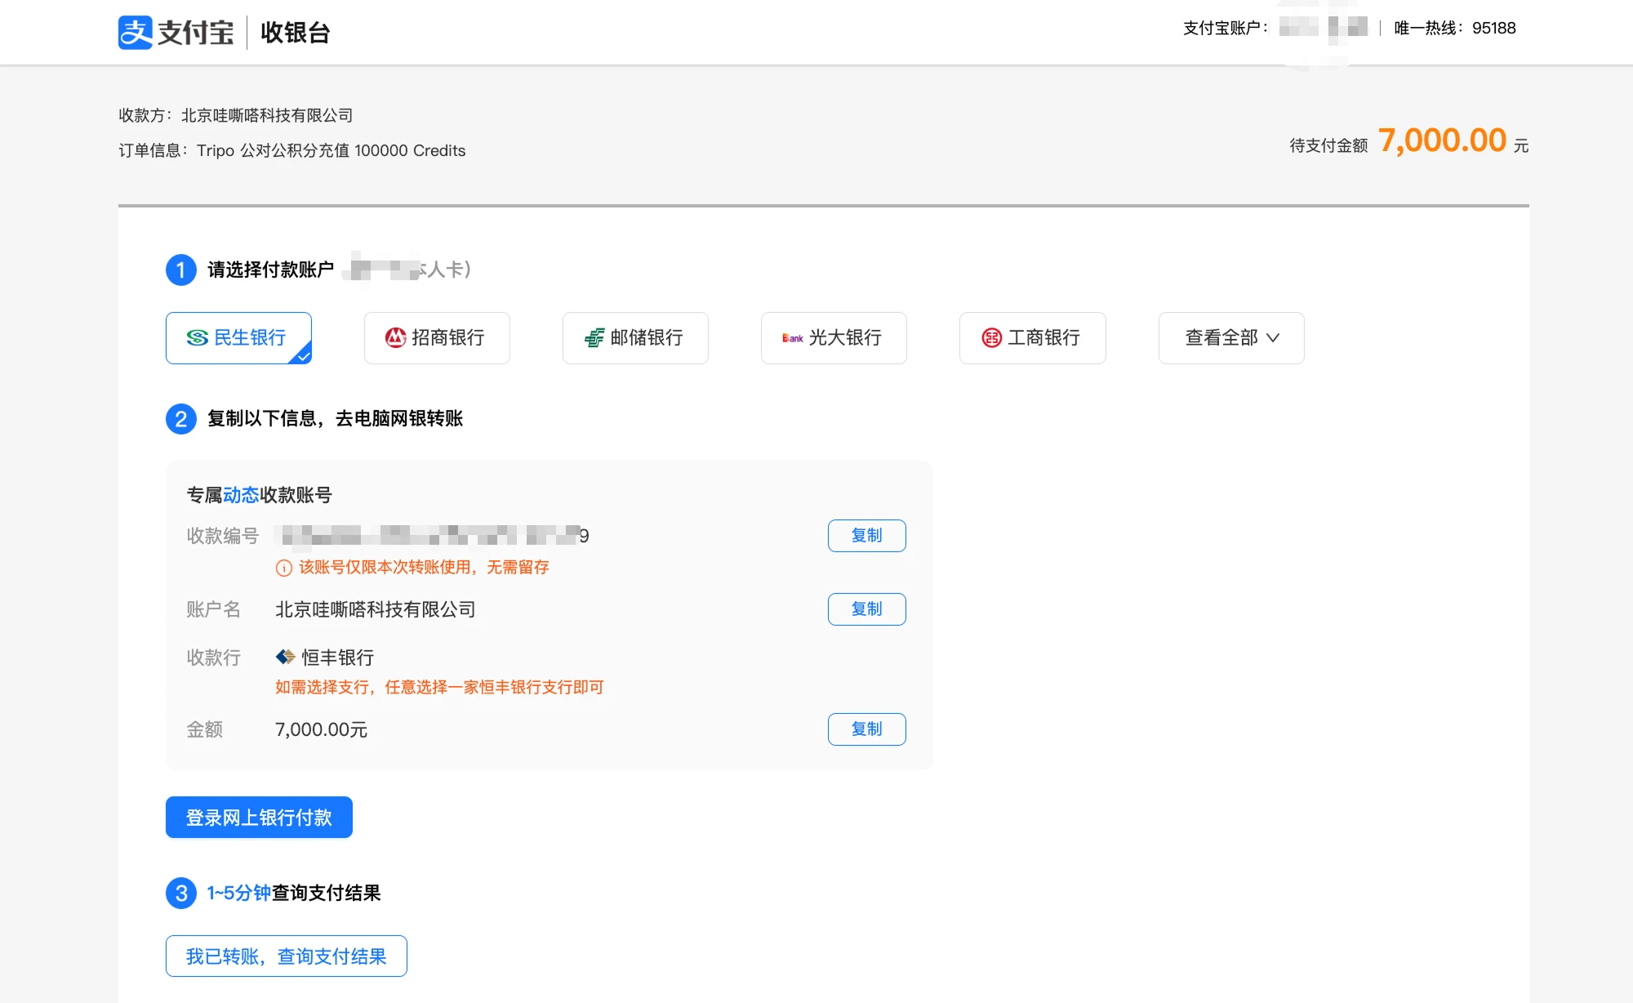Click the 民生银行 logo icon
Screen dimensions: 1633x1003
click(198, 338)
